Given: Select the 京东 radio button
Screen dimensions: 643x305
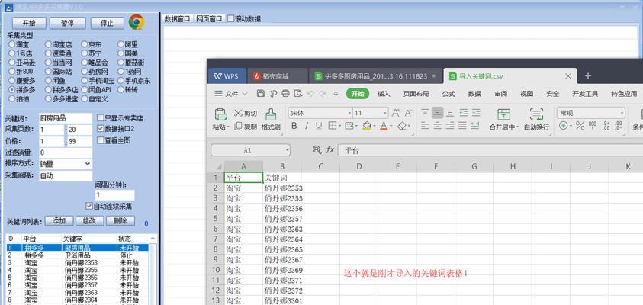Looking at the screenshot, I should pyautogui.click(x=84, y=44).
